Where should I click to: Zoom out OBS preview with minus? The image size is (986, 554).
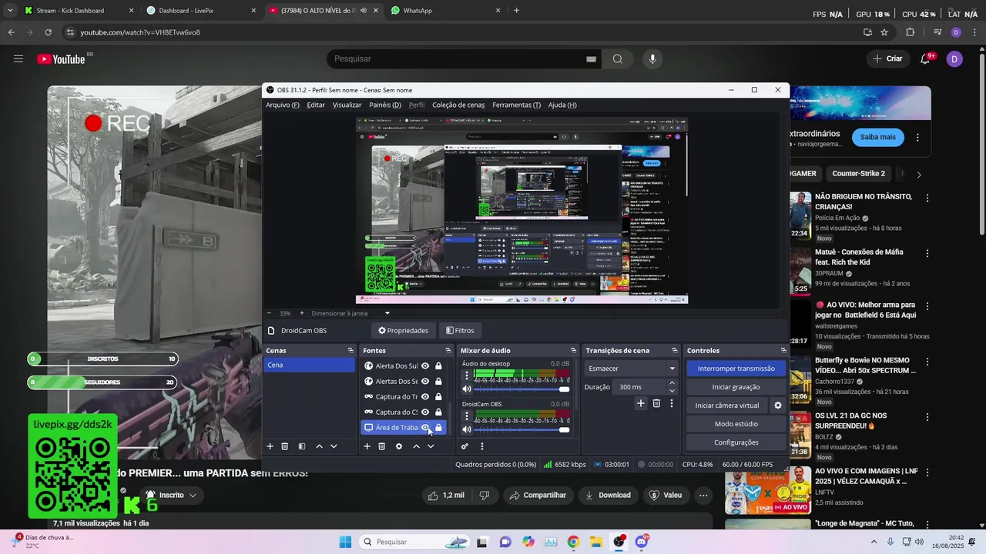pyautogui.click(x=269, y=313)
